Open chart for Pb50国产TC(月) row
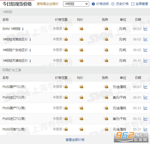150x144 pixels. (x=146, y=87)
